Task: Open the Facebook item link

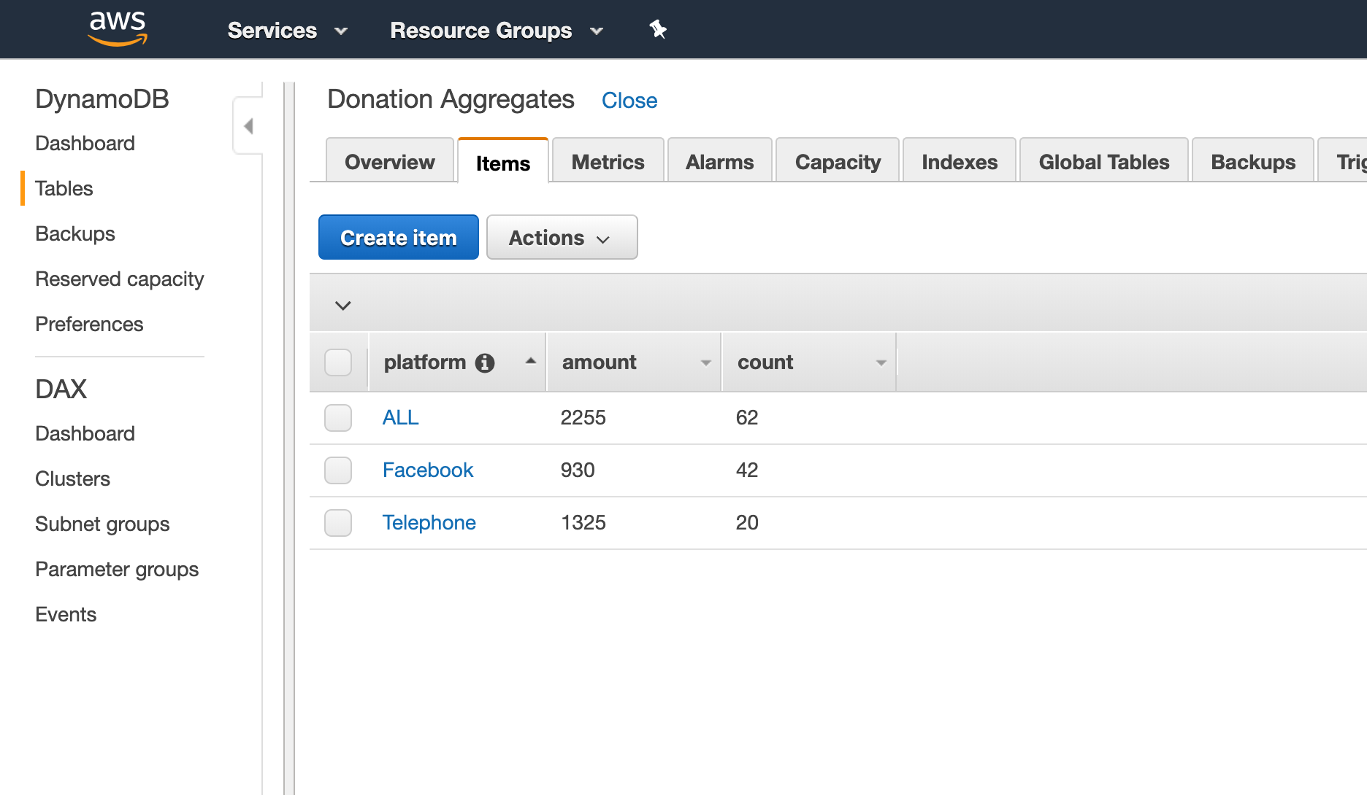Action: coord(428,470)
